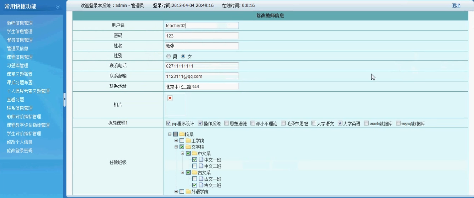Click the 文学院 folder icon
Viewport: 474px width, 198px height.
click(x=188, y=147)
